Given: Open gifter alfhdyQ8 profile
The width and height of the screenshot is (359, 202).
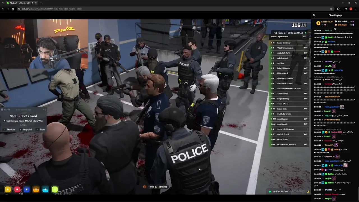Looking at the screenshot, I should tap(342, 25).
